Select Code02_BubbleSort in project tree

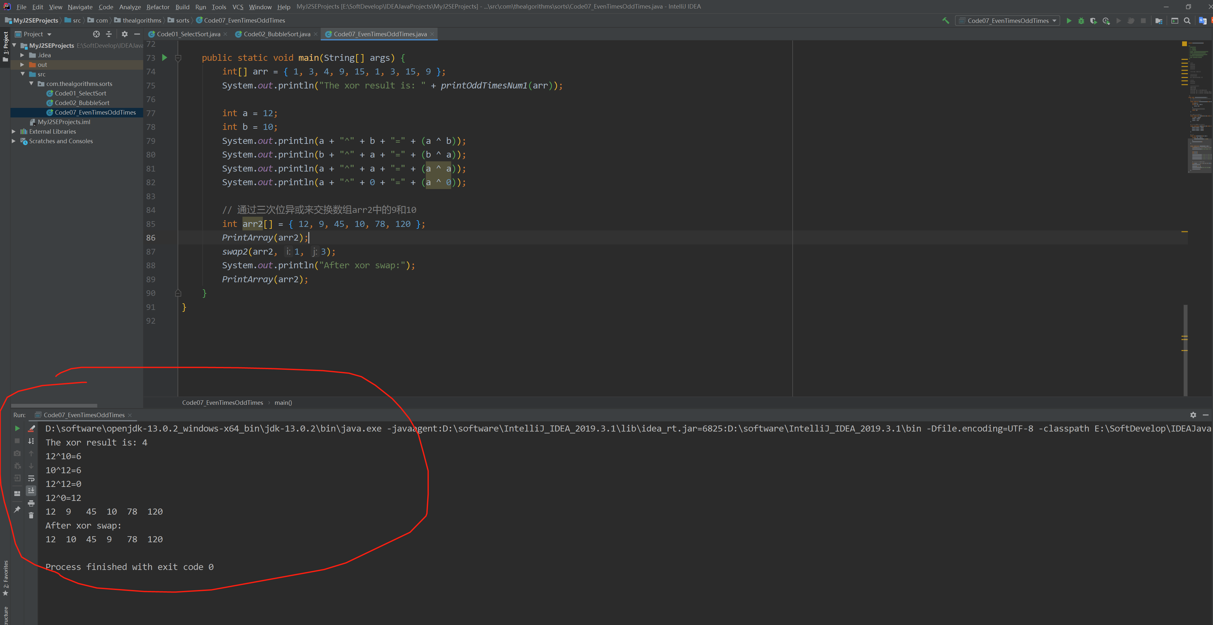pos(81,103)
